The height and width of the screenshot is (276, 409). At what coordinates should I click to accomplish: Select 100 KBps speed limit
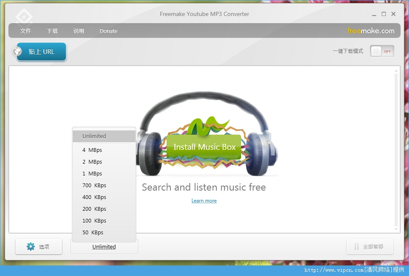[x=104, y=220]
